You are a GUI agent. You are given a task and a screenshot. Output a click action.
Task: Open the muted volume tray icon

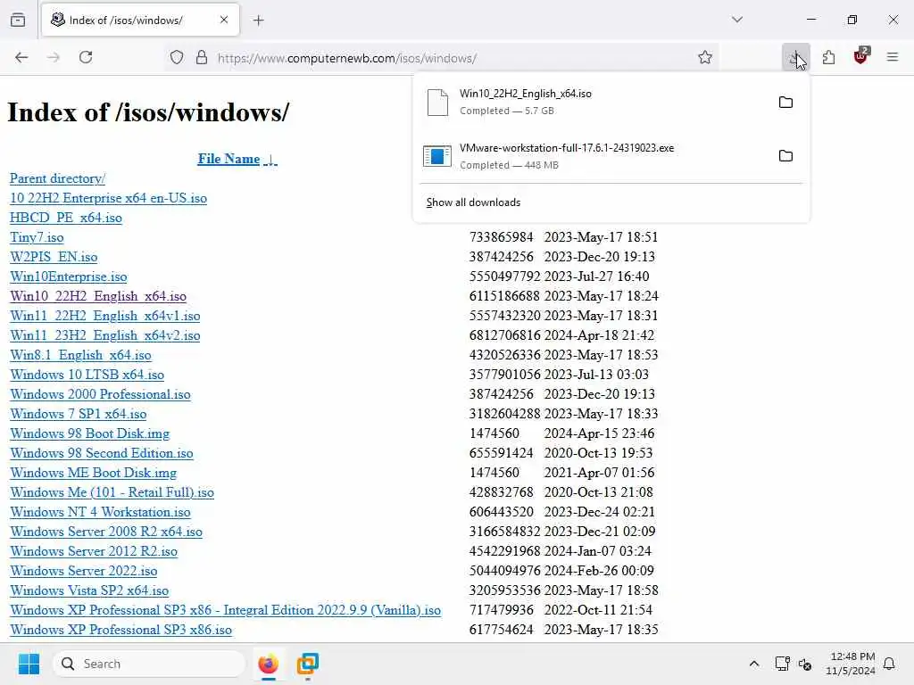[x=805, y=664]
